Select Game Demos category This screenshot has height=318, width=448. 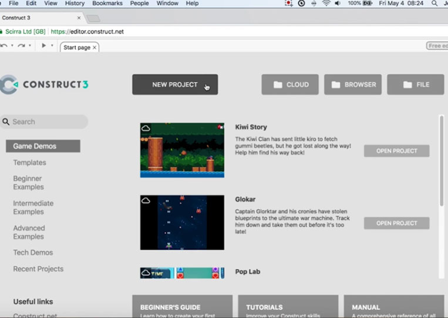(x=43, y=146)
